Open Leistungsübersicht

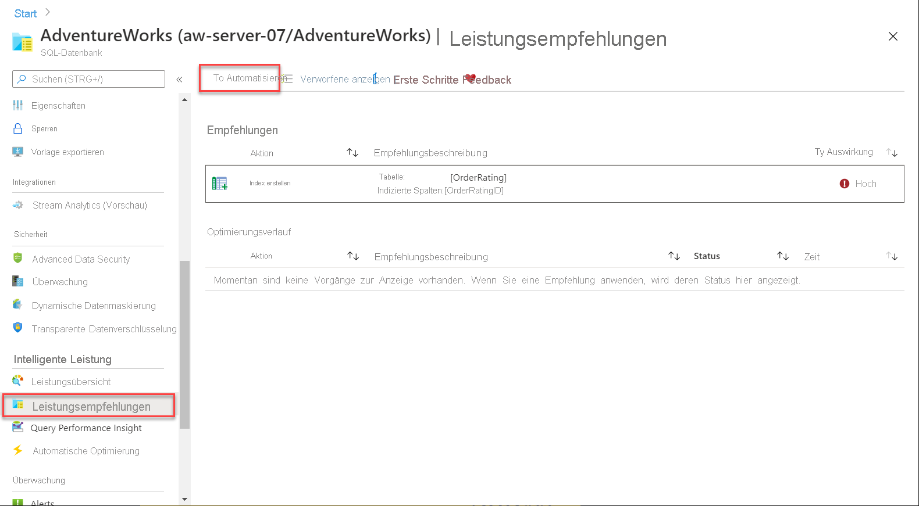71,382
